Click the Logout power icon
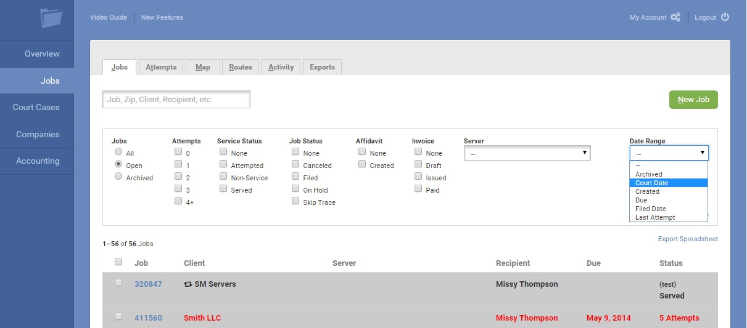 pos(725,17)
